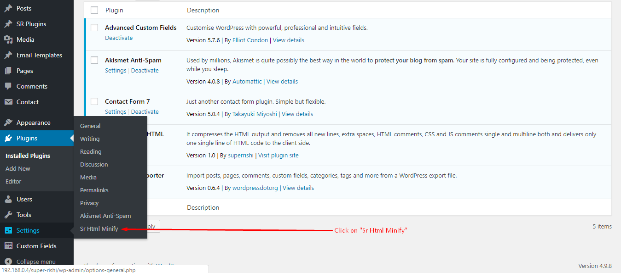Check the Advanced Custom Fields plugin checkbox
The image size is (621, 273).
pos(94,28)
